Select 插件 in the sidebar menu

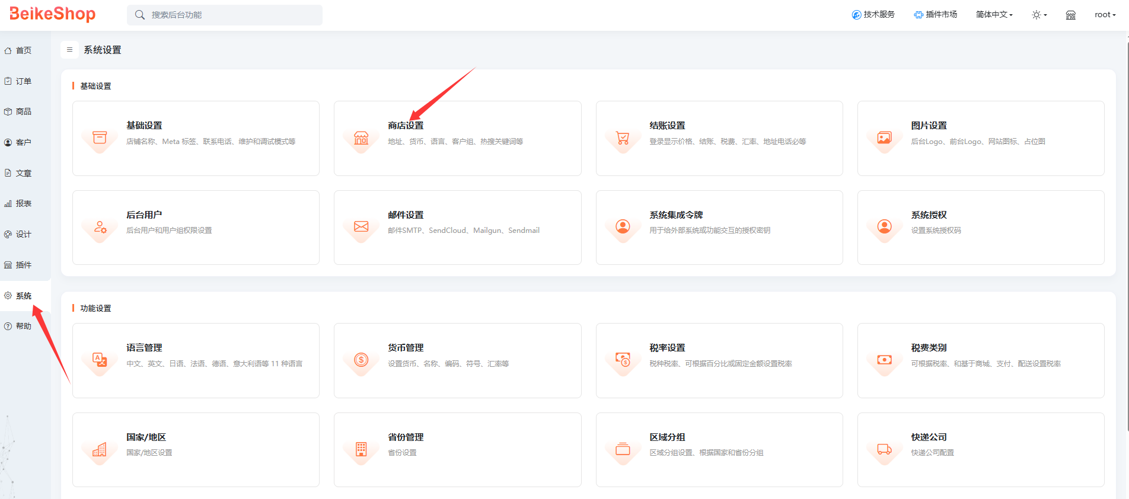pos(23,265)
